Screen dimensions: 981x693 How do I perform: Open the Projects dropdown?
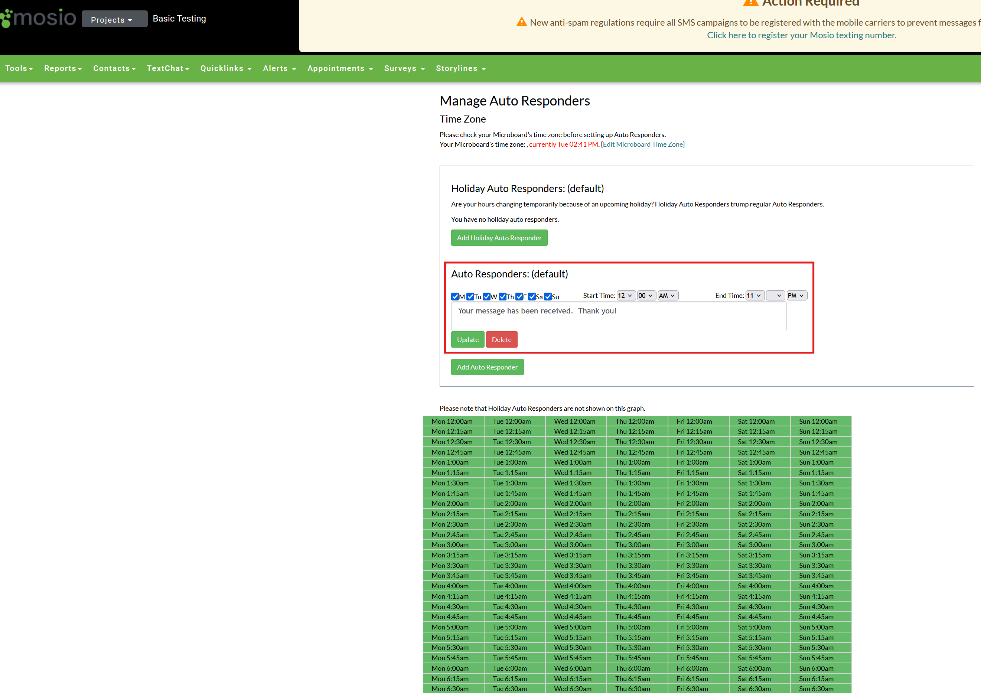(x=114, y=19)
